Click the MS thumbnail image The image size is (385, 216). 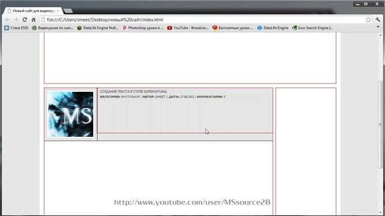71,114
